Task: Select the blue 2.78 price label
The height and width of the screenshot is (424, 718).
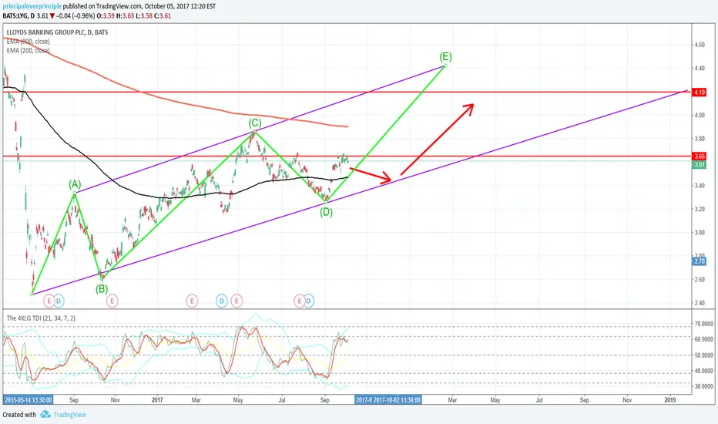Action: coord(700,261)
